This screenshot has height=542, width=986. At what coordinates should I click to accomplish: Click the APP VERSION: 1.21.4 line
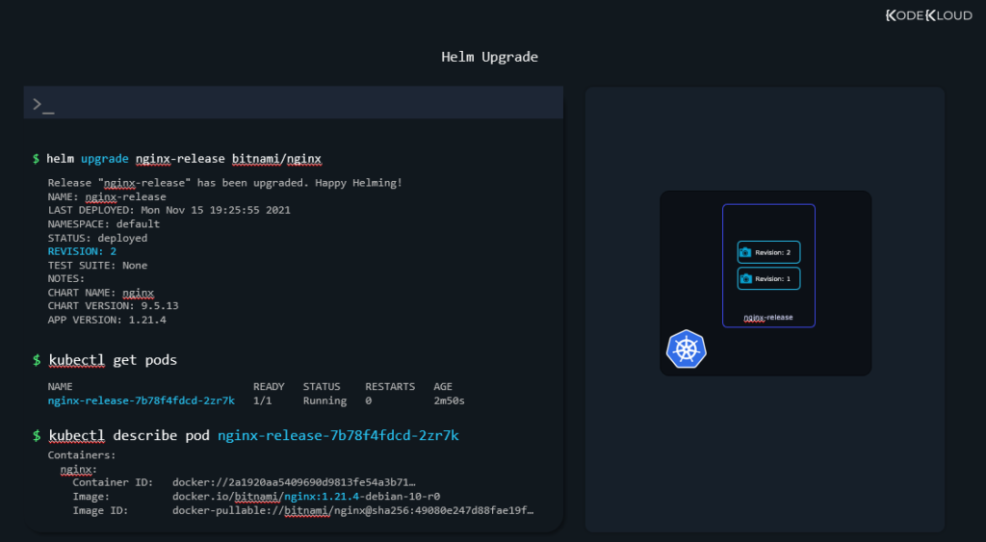click(107, 320)
